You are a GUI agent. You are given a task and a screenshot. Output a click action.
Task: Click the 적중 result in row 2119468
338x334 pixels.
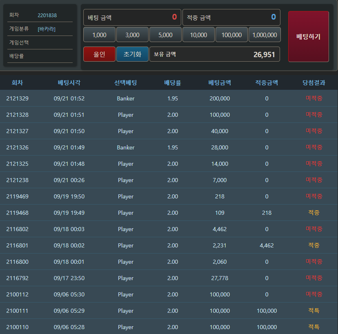coord(314,213)
